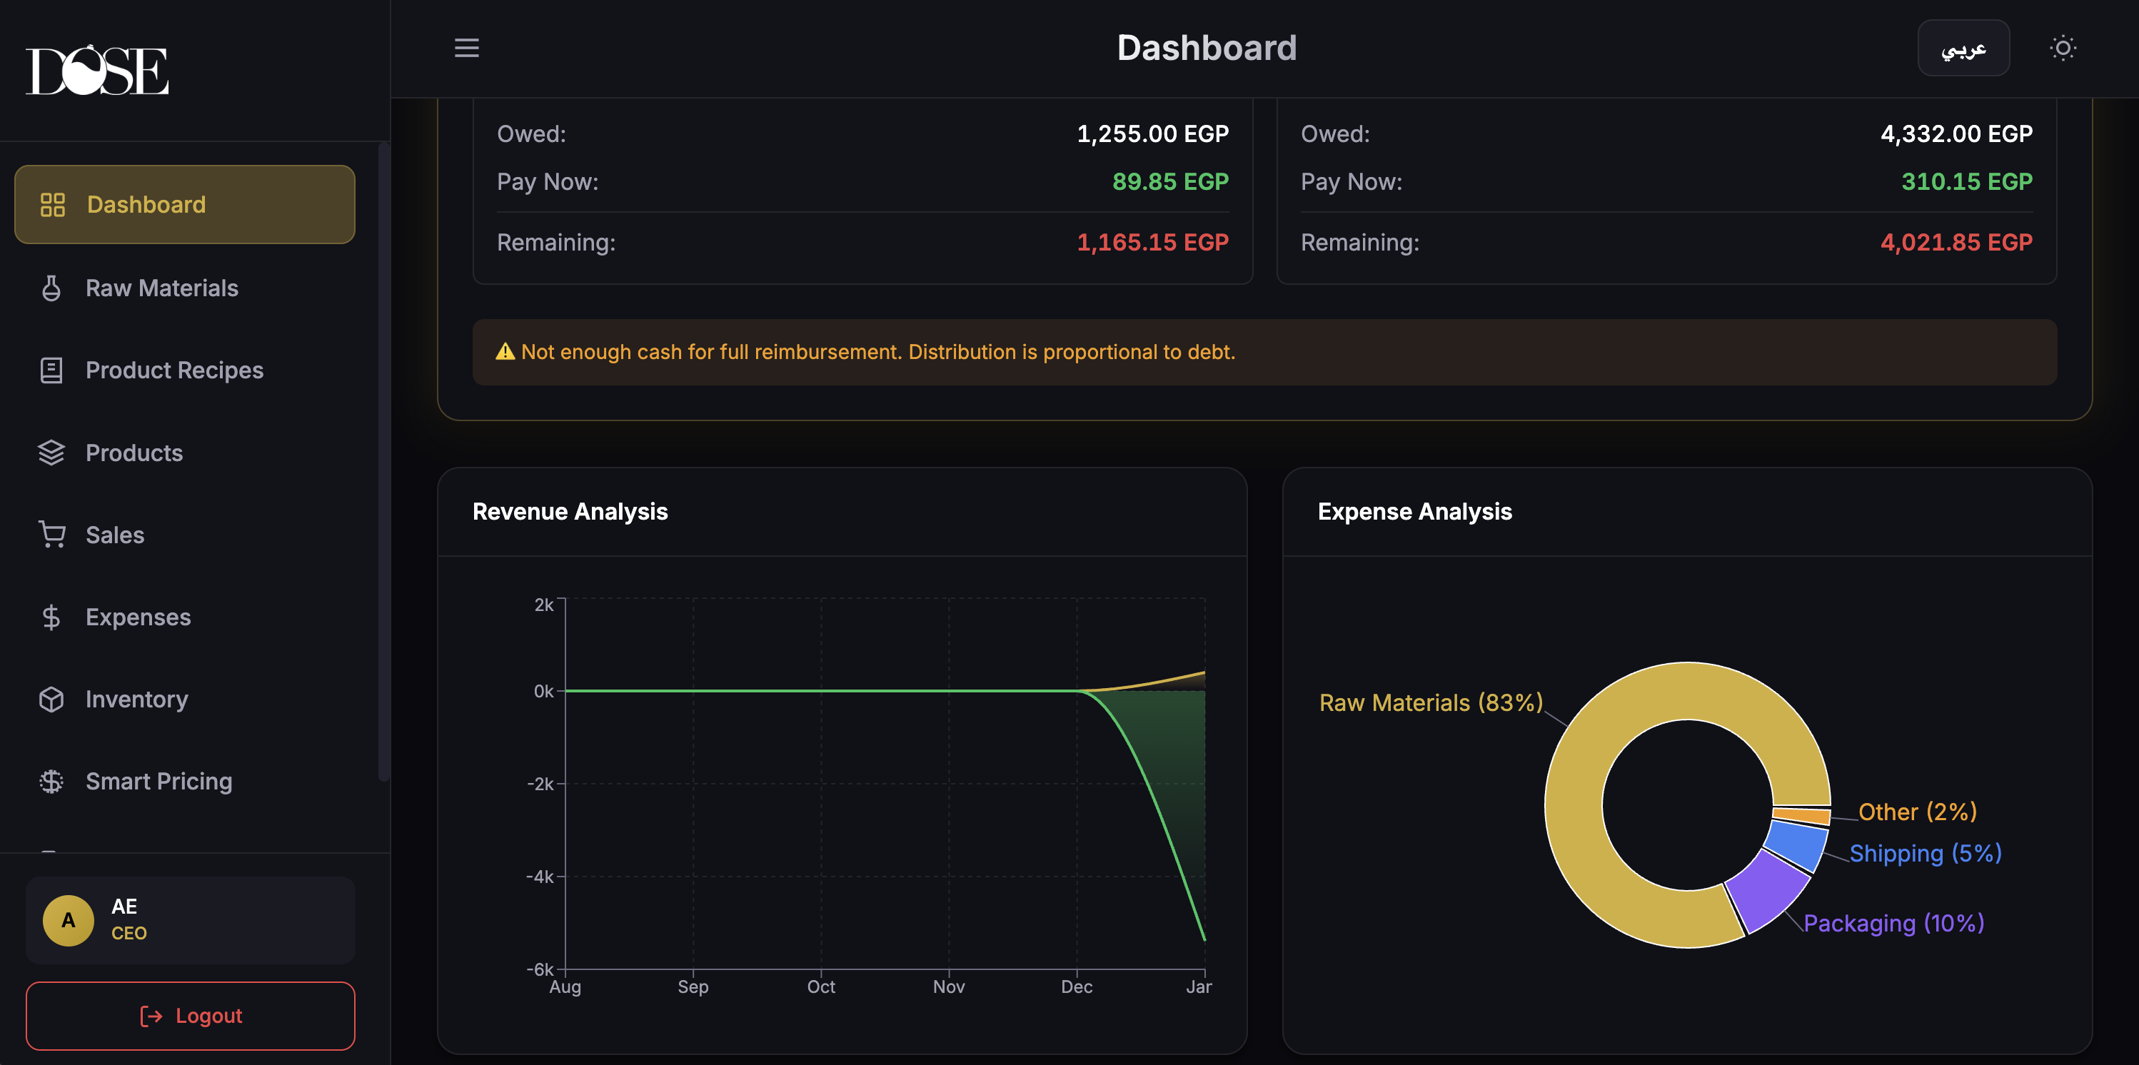Click the Expenses dollar sign icon
The image size is (2139, 1065).
(51, 617)
